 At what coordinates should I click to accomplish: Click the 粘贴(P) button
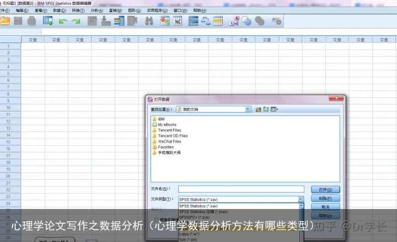click(x=325, y=199)
